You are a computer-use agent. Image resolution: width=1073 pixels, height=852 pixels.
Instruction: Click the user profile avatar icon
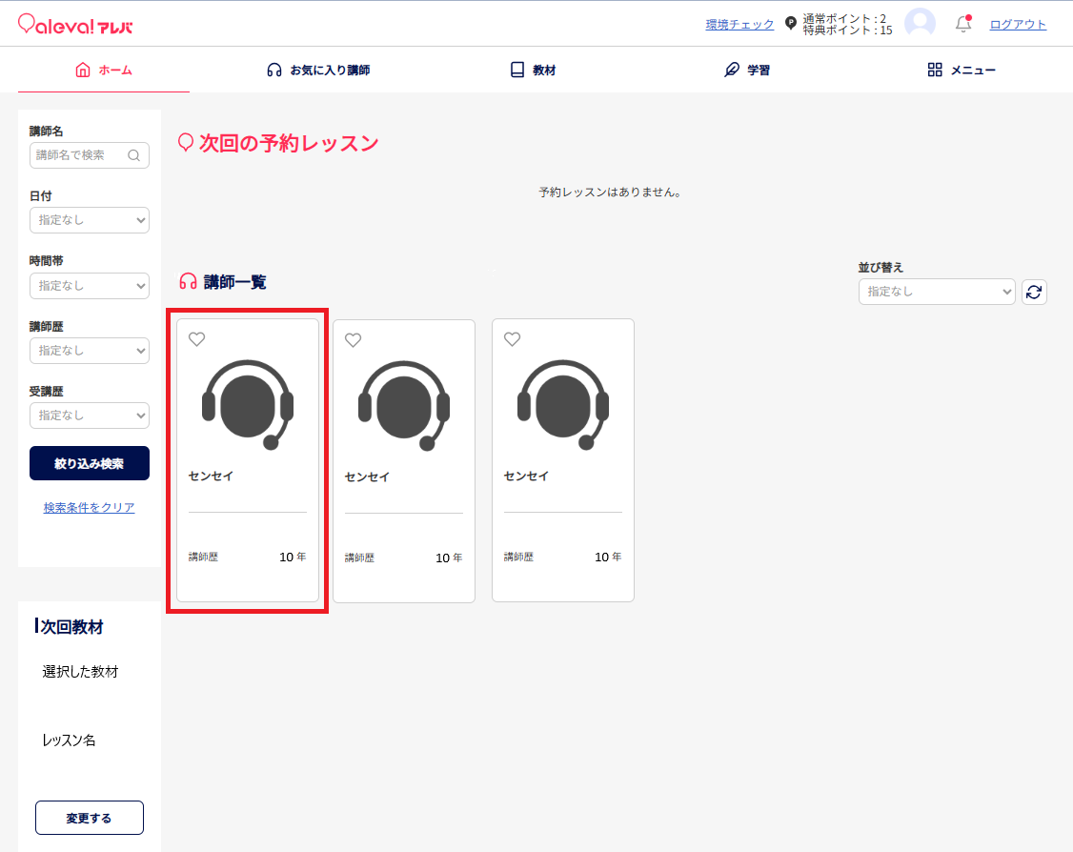point(920,24)
